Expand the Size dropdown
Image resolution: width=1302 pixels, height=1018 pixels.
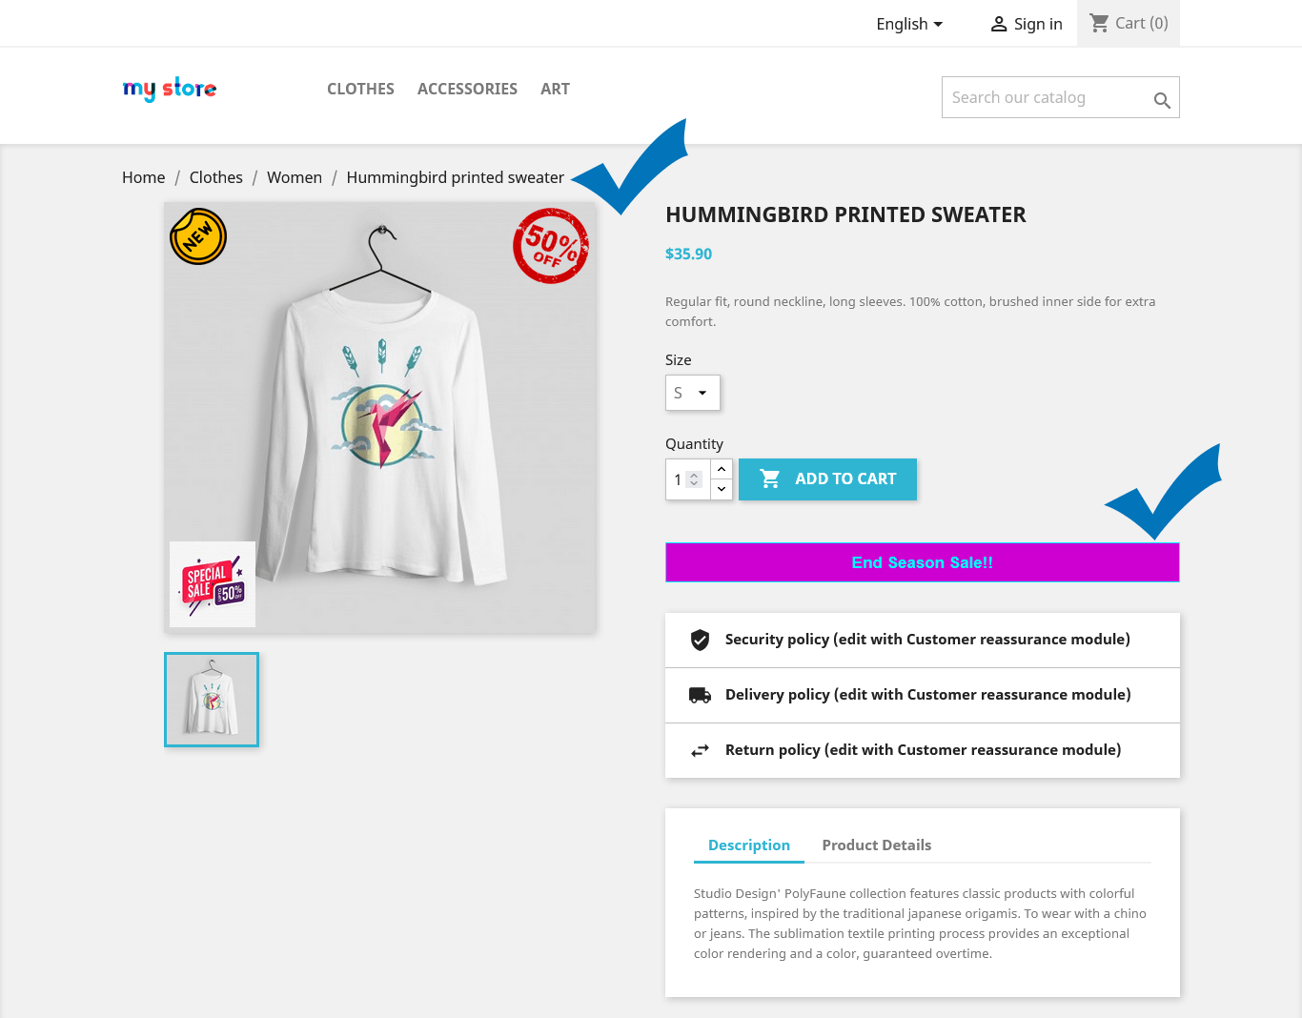point(692,393)
